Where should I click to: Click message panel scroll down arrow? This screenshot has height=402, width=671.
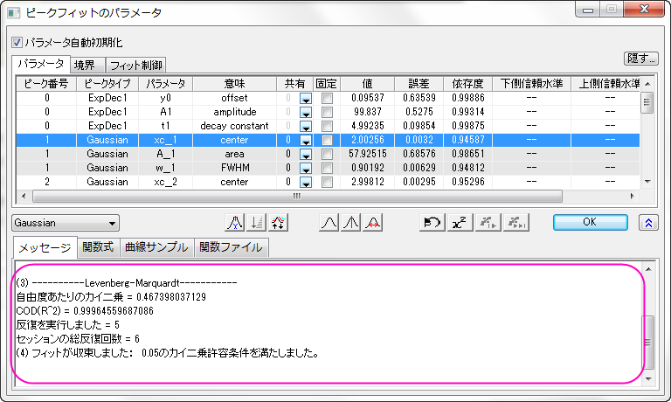tap(649, 378)
